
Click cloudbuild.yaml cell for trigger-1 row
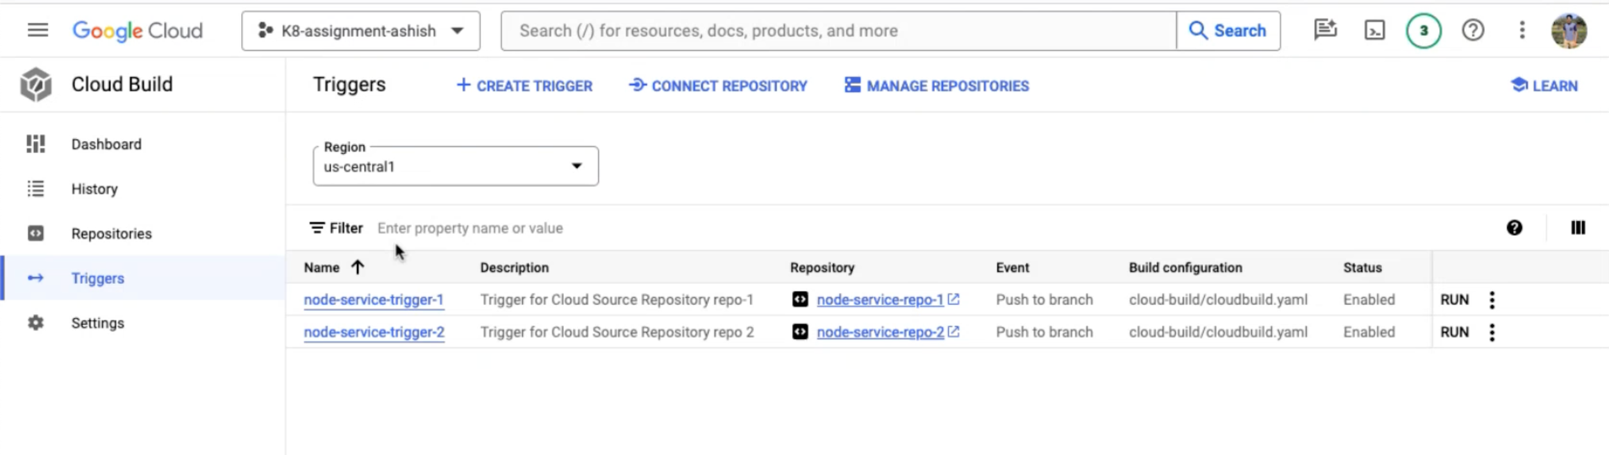[x=1217, y=300]
